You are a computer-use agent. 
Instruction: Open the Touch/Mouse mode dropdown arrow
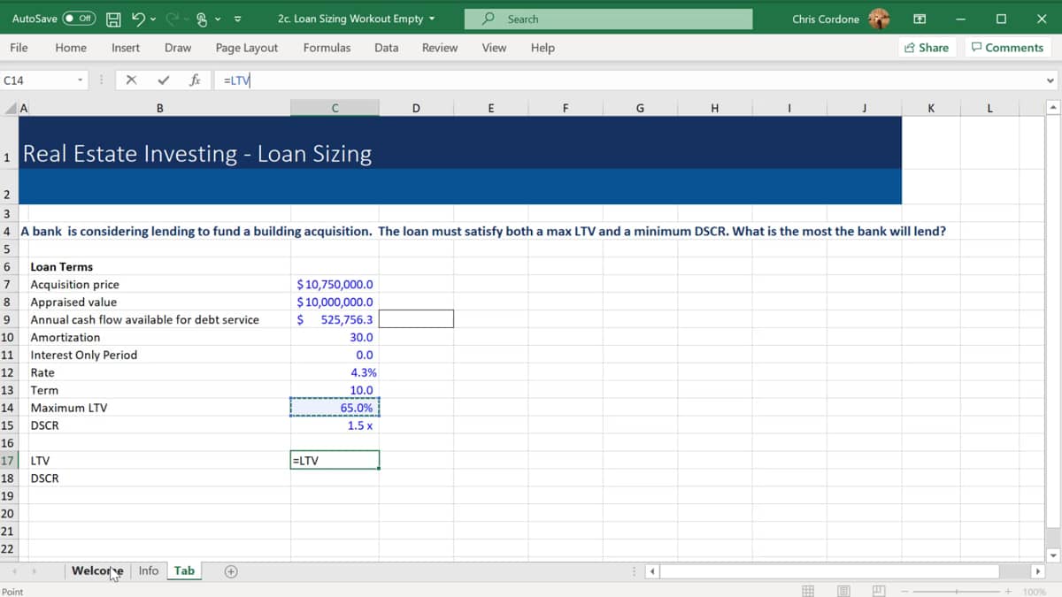[x=219, y=19]
